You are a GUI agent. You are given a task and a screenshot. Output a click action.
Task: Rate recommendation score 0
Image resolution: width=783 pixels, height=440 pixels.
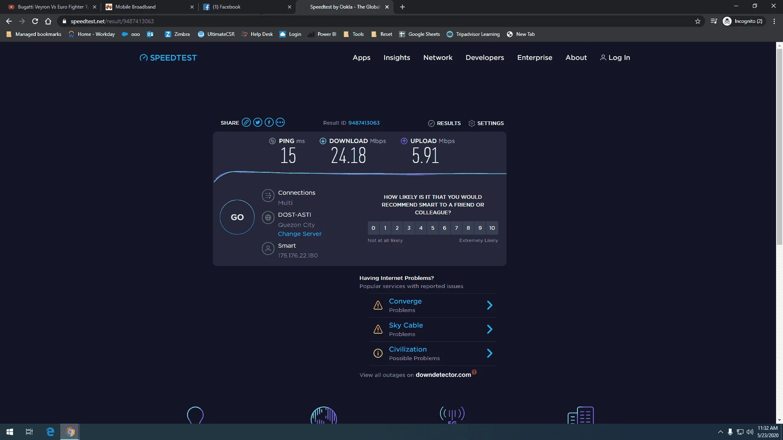point(373,228)
